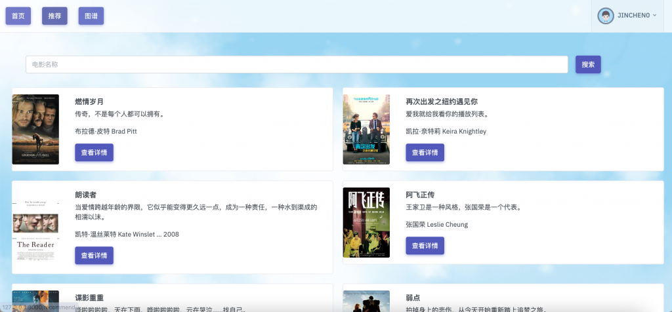View details for 阿飞正传
The width and height of the screenshot is (672, 312).
pos(425,246)
